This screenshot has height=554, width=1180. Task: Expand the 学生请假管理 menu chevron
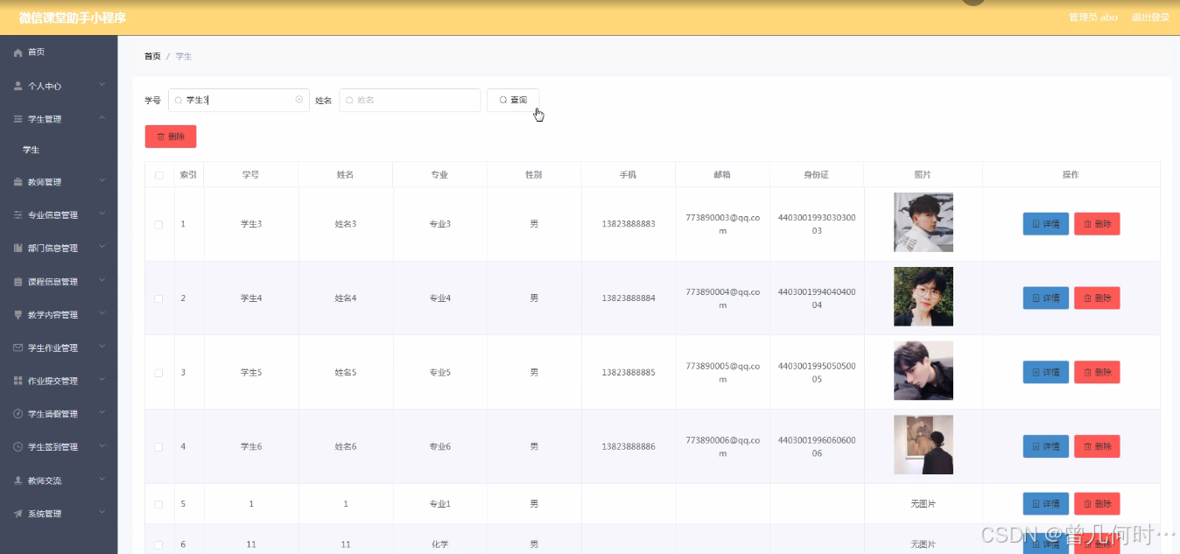(x=102, y=413)
